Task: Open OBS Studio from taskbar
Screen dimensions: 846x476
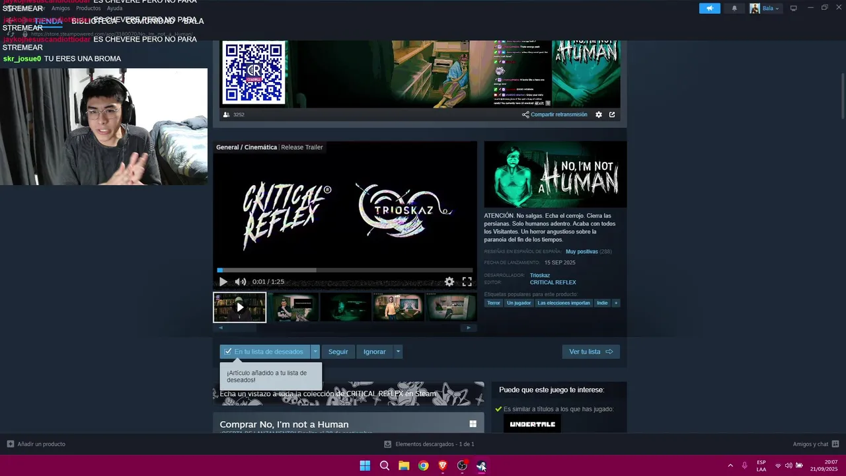Action: click(462, 465)
